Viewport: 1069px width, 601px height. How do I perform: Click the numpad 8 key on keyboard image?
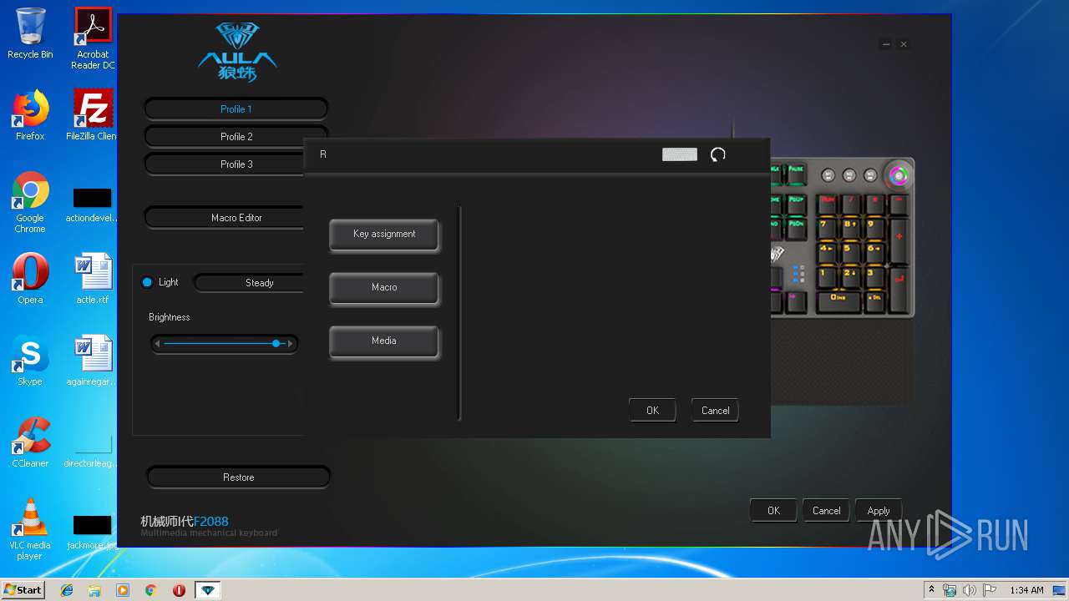[851, 228]
